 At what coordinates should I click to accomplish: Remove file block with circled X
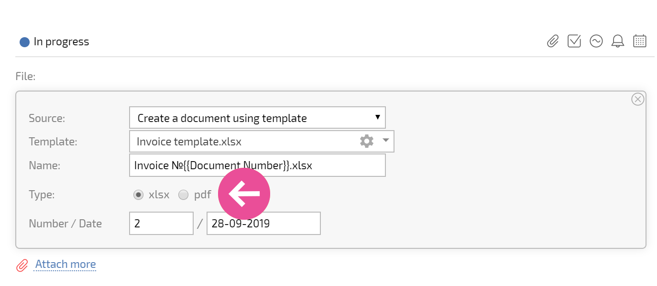(638, 99)
